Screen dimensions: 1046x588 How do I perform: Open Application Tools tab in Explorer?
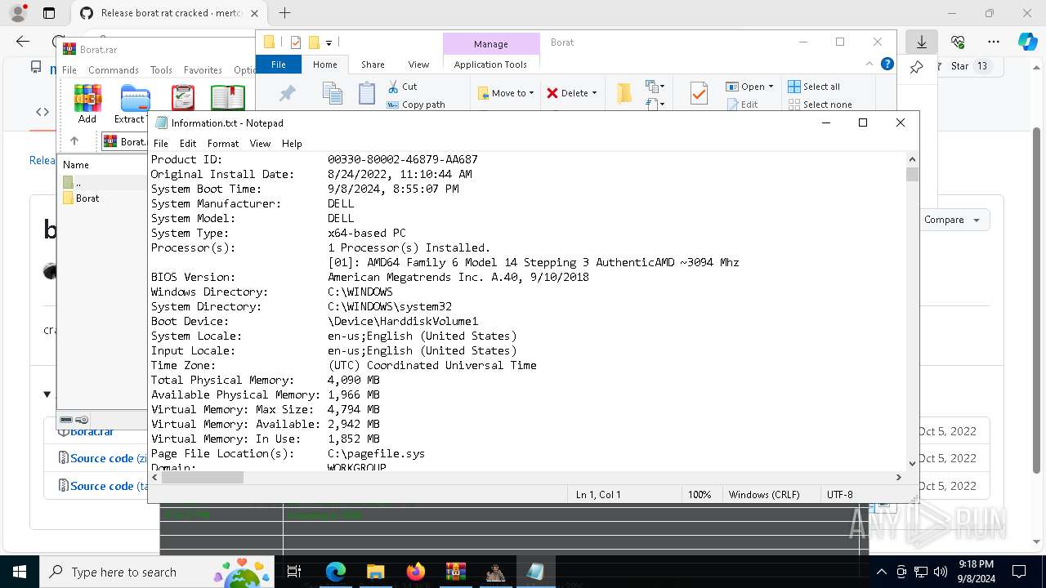(x=490, y=65)
